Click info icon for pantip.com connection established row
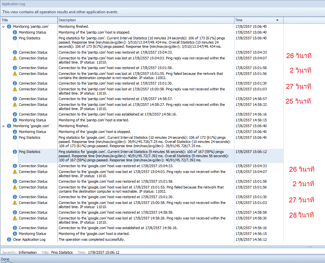Screen dimensions: 325x263 (x=15, y=114)
